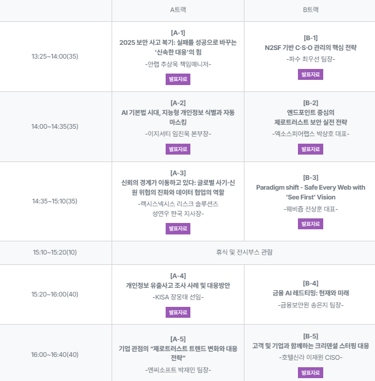Click 발표자료 button under B-2 session
The height and width of the screenshot is (381, 375).
[x=310, y=149]
